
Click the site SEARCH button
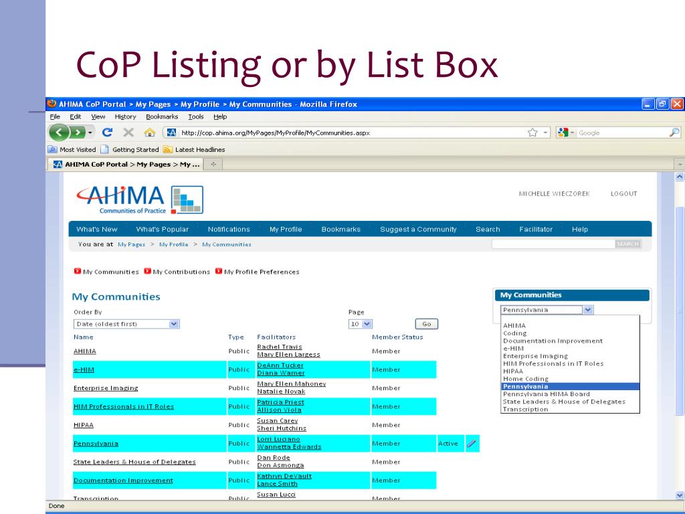pyautogui.click(x=627, y=244)
